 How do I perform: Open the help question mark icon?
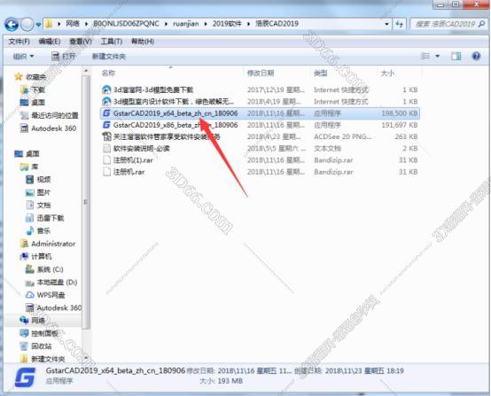[476, 57]
